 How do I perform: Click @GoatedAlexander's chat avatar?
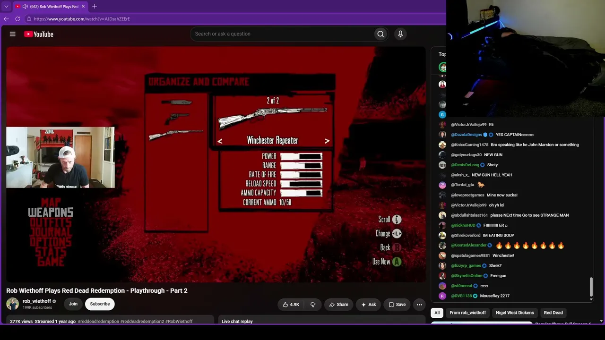pyautogui.click(x=442, y=246)
